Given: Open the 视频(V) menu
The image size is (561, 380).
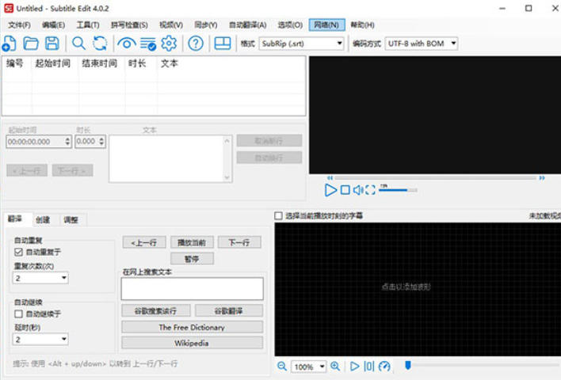Looking at the screenshot, I should (170, 25).
